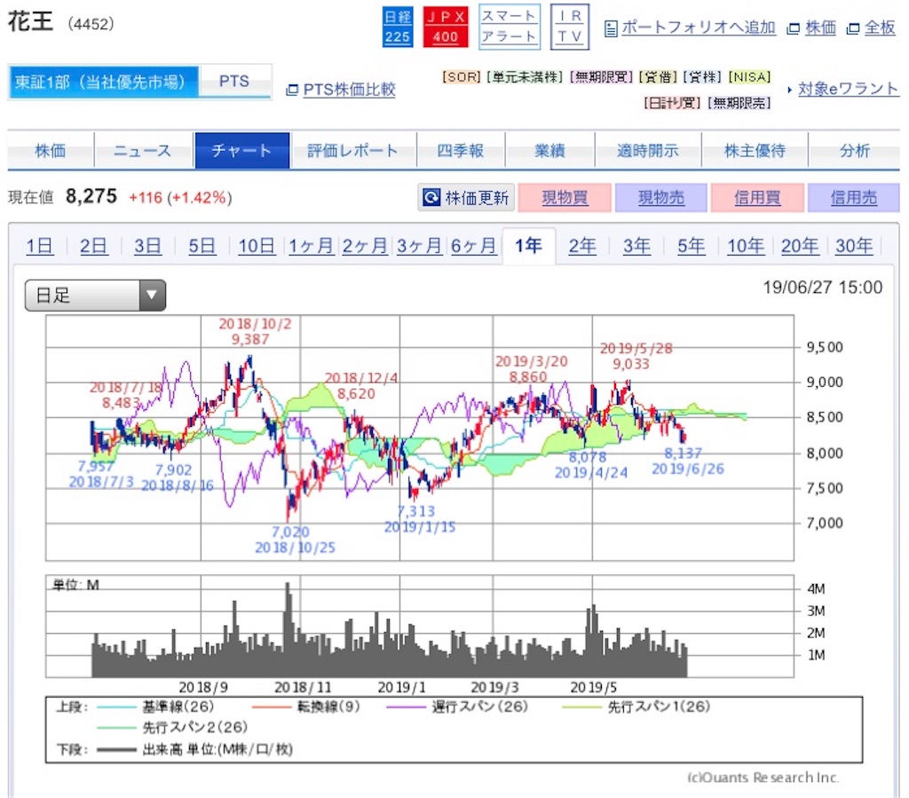The image size is (909, 798).
Task: Select the 1年 chart period
Action: coord(528,246)
